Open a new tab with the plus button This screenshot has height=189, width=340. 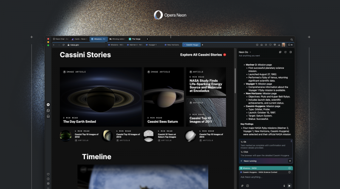(x=147, y=39)
